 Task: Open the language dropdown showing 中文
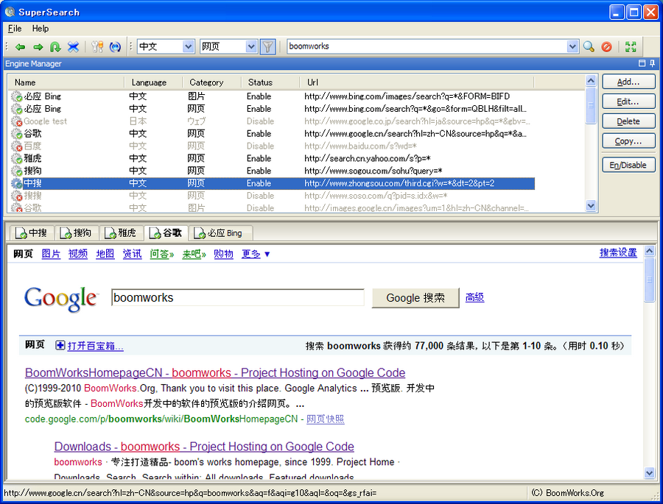pos(189,46)
